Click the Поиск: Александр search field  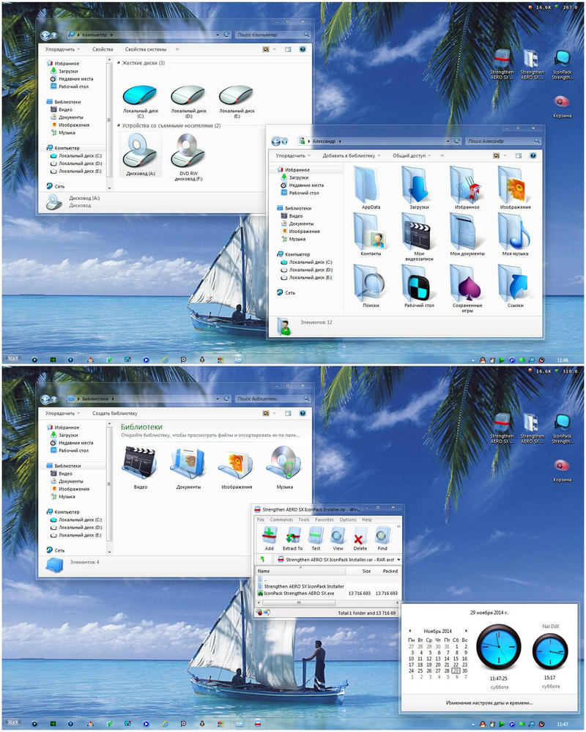click(x=498, y=141)
